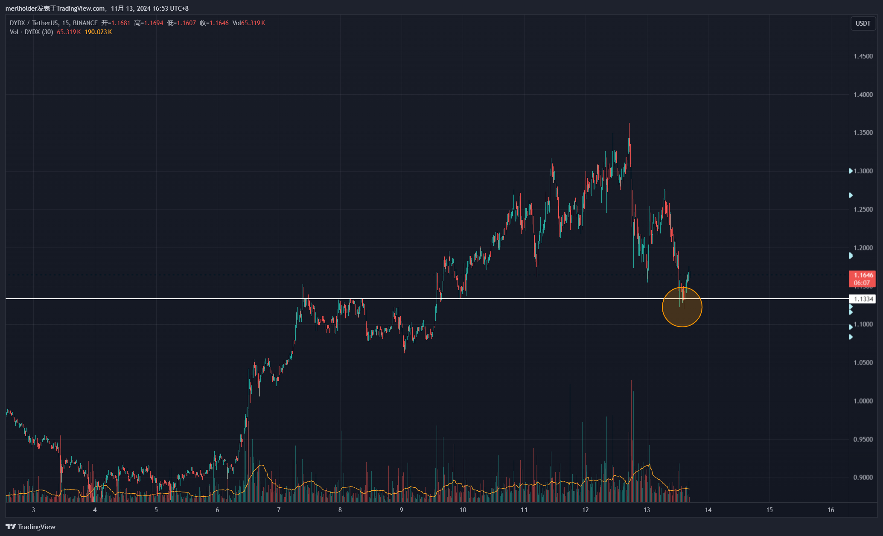Viewport: 883px width, 536px height.
Task: Select the orange circle drawing on the chart
Action: [682, 307]
